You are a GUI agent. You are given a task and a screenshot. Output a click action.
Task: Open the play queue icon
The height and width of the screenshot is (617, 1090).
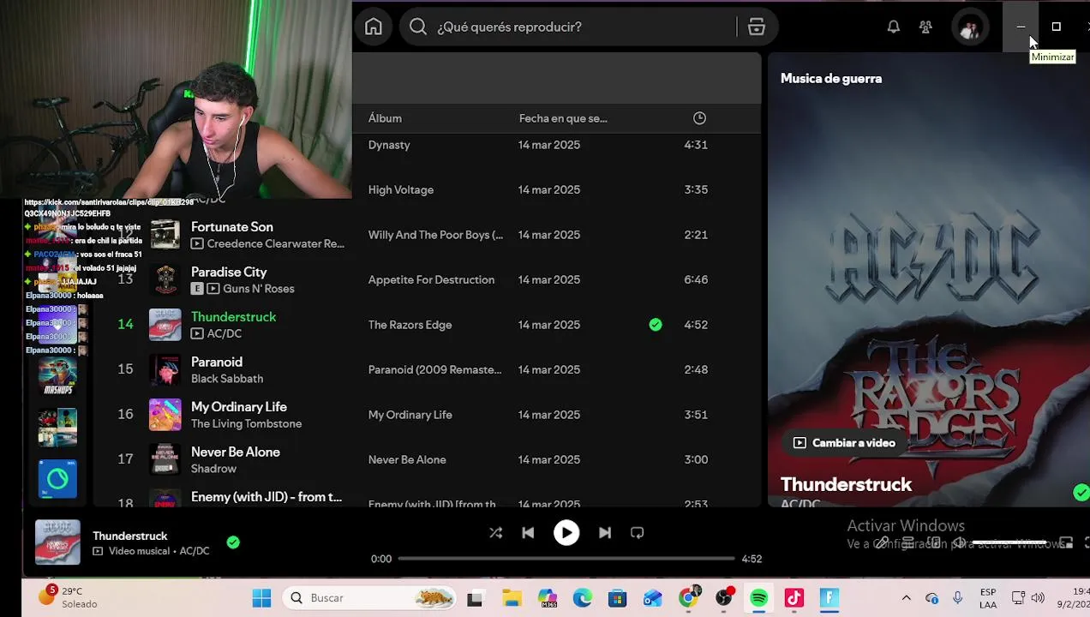tap(908, 543)
